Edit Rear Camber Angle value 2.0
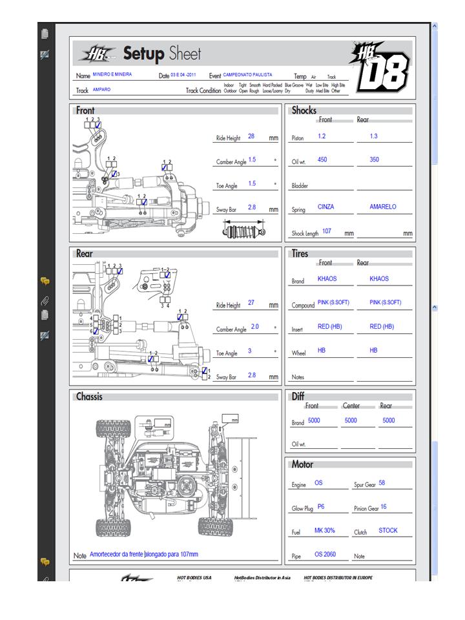This screenshot has width=465, height=620. [x=254, y=327]
